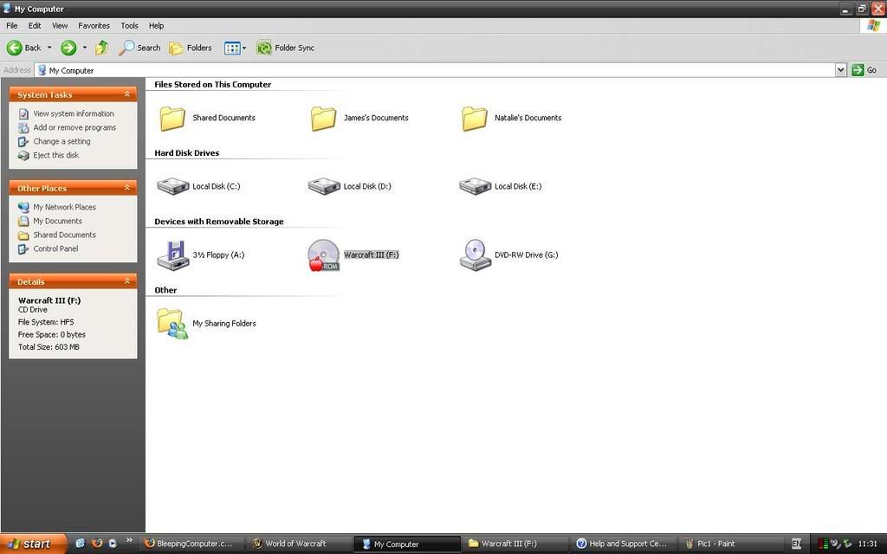The height and width of the screenshot is (554, 887).
Task: Open My Documents in Other Places
Action: (57, 221)
